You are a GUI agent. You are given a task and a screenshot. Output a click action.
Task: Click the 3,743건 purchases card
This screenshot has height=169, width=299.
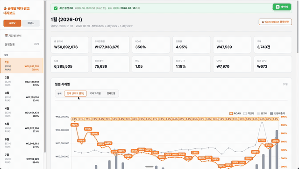click(x=273, y=45)
